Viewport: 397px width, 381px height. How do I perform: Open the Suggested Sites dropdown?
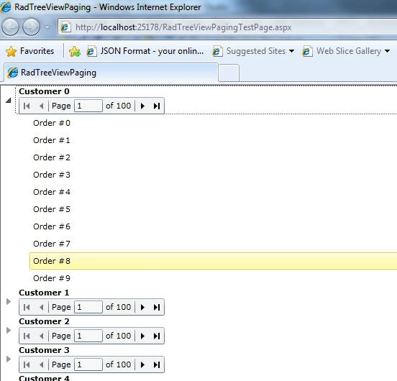[253, 51]
